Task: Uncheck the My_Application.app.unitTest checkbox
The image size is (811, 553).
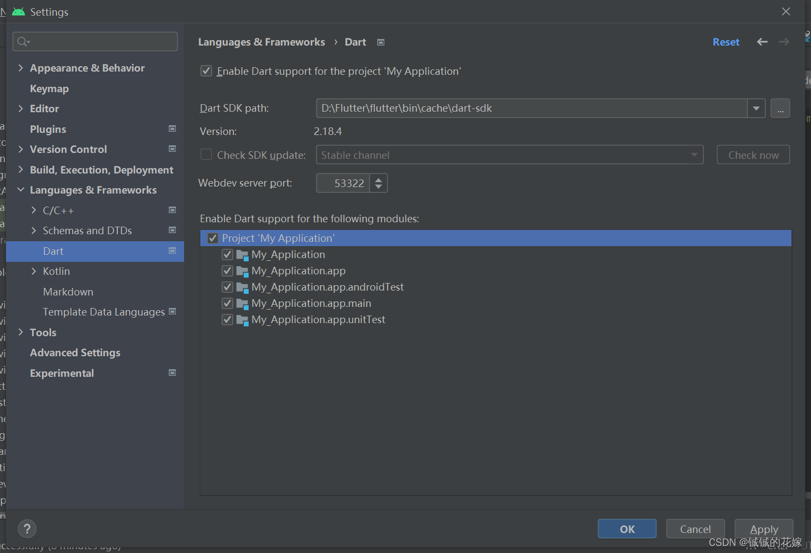Action: tap(227, 319)
